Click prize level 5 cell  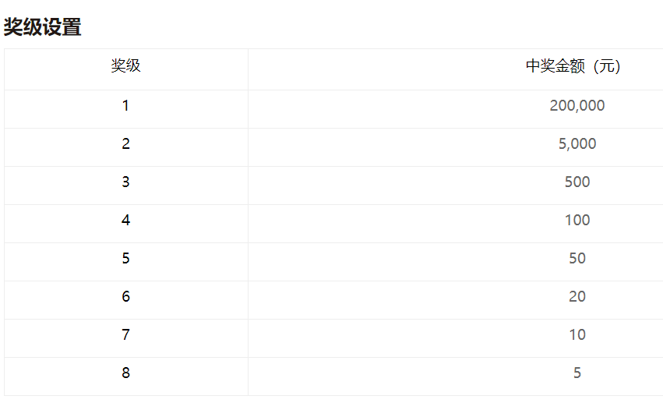pyautogui.click(x=126, y=262)
